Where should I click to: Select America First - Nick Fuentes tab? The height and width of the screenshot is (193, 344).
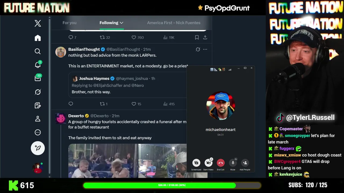[x=174, y=23]
